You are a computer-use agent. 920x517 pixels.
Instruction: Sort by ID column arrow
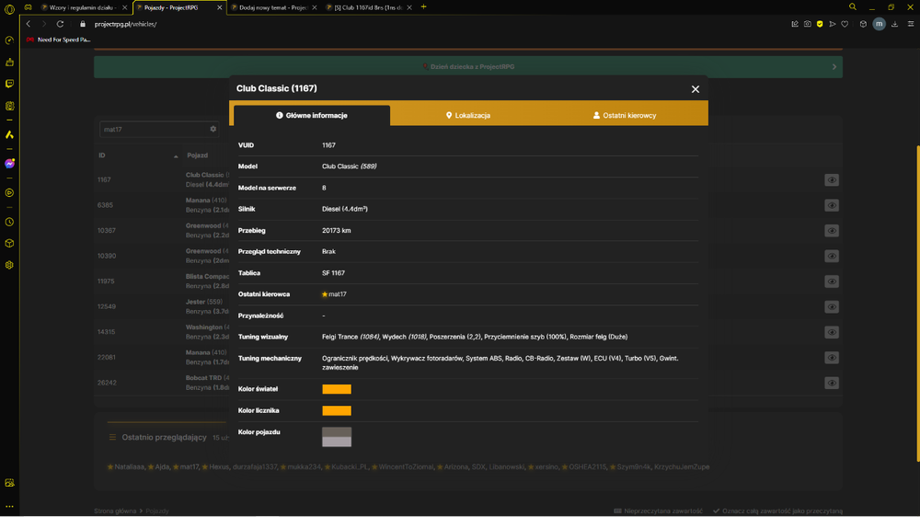pyautogui.click(x=176, y=156)
